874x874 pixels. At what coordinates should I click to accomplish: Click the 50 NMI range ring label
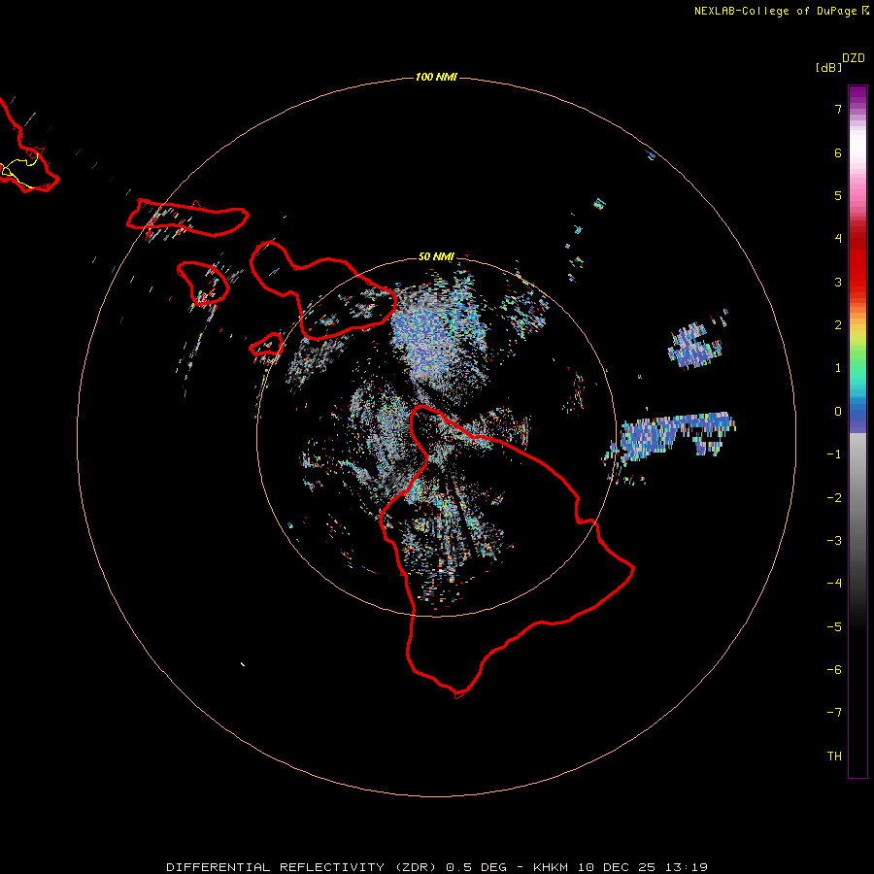pos(436,256)
